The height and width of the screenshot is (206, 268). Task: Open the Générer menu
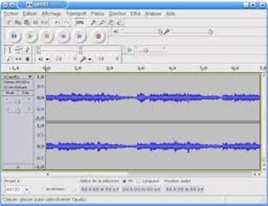point(117,14)
